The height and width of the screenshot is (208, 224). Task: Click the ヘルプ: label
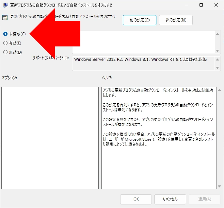pyautogui.click(x=107, y=78)
